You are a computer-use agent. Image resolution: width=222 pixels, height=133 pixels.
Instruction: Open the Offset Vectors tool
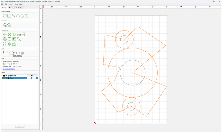coord(5,39)
